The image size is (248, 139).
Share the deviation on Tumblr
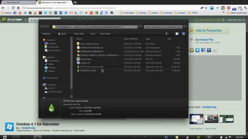pos(209,50)
